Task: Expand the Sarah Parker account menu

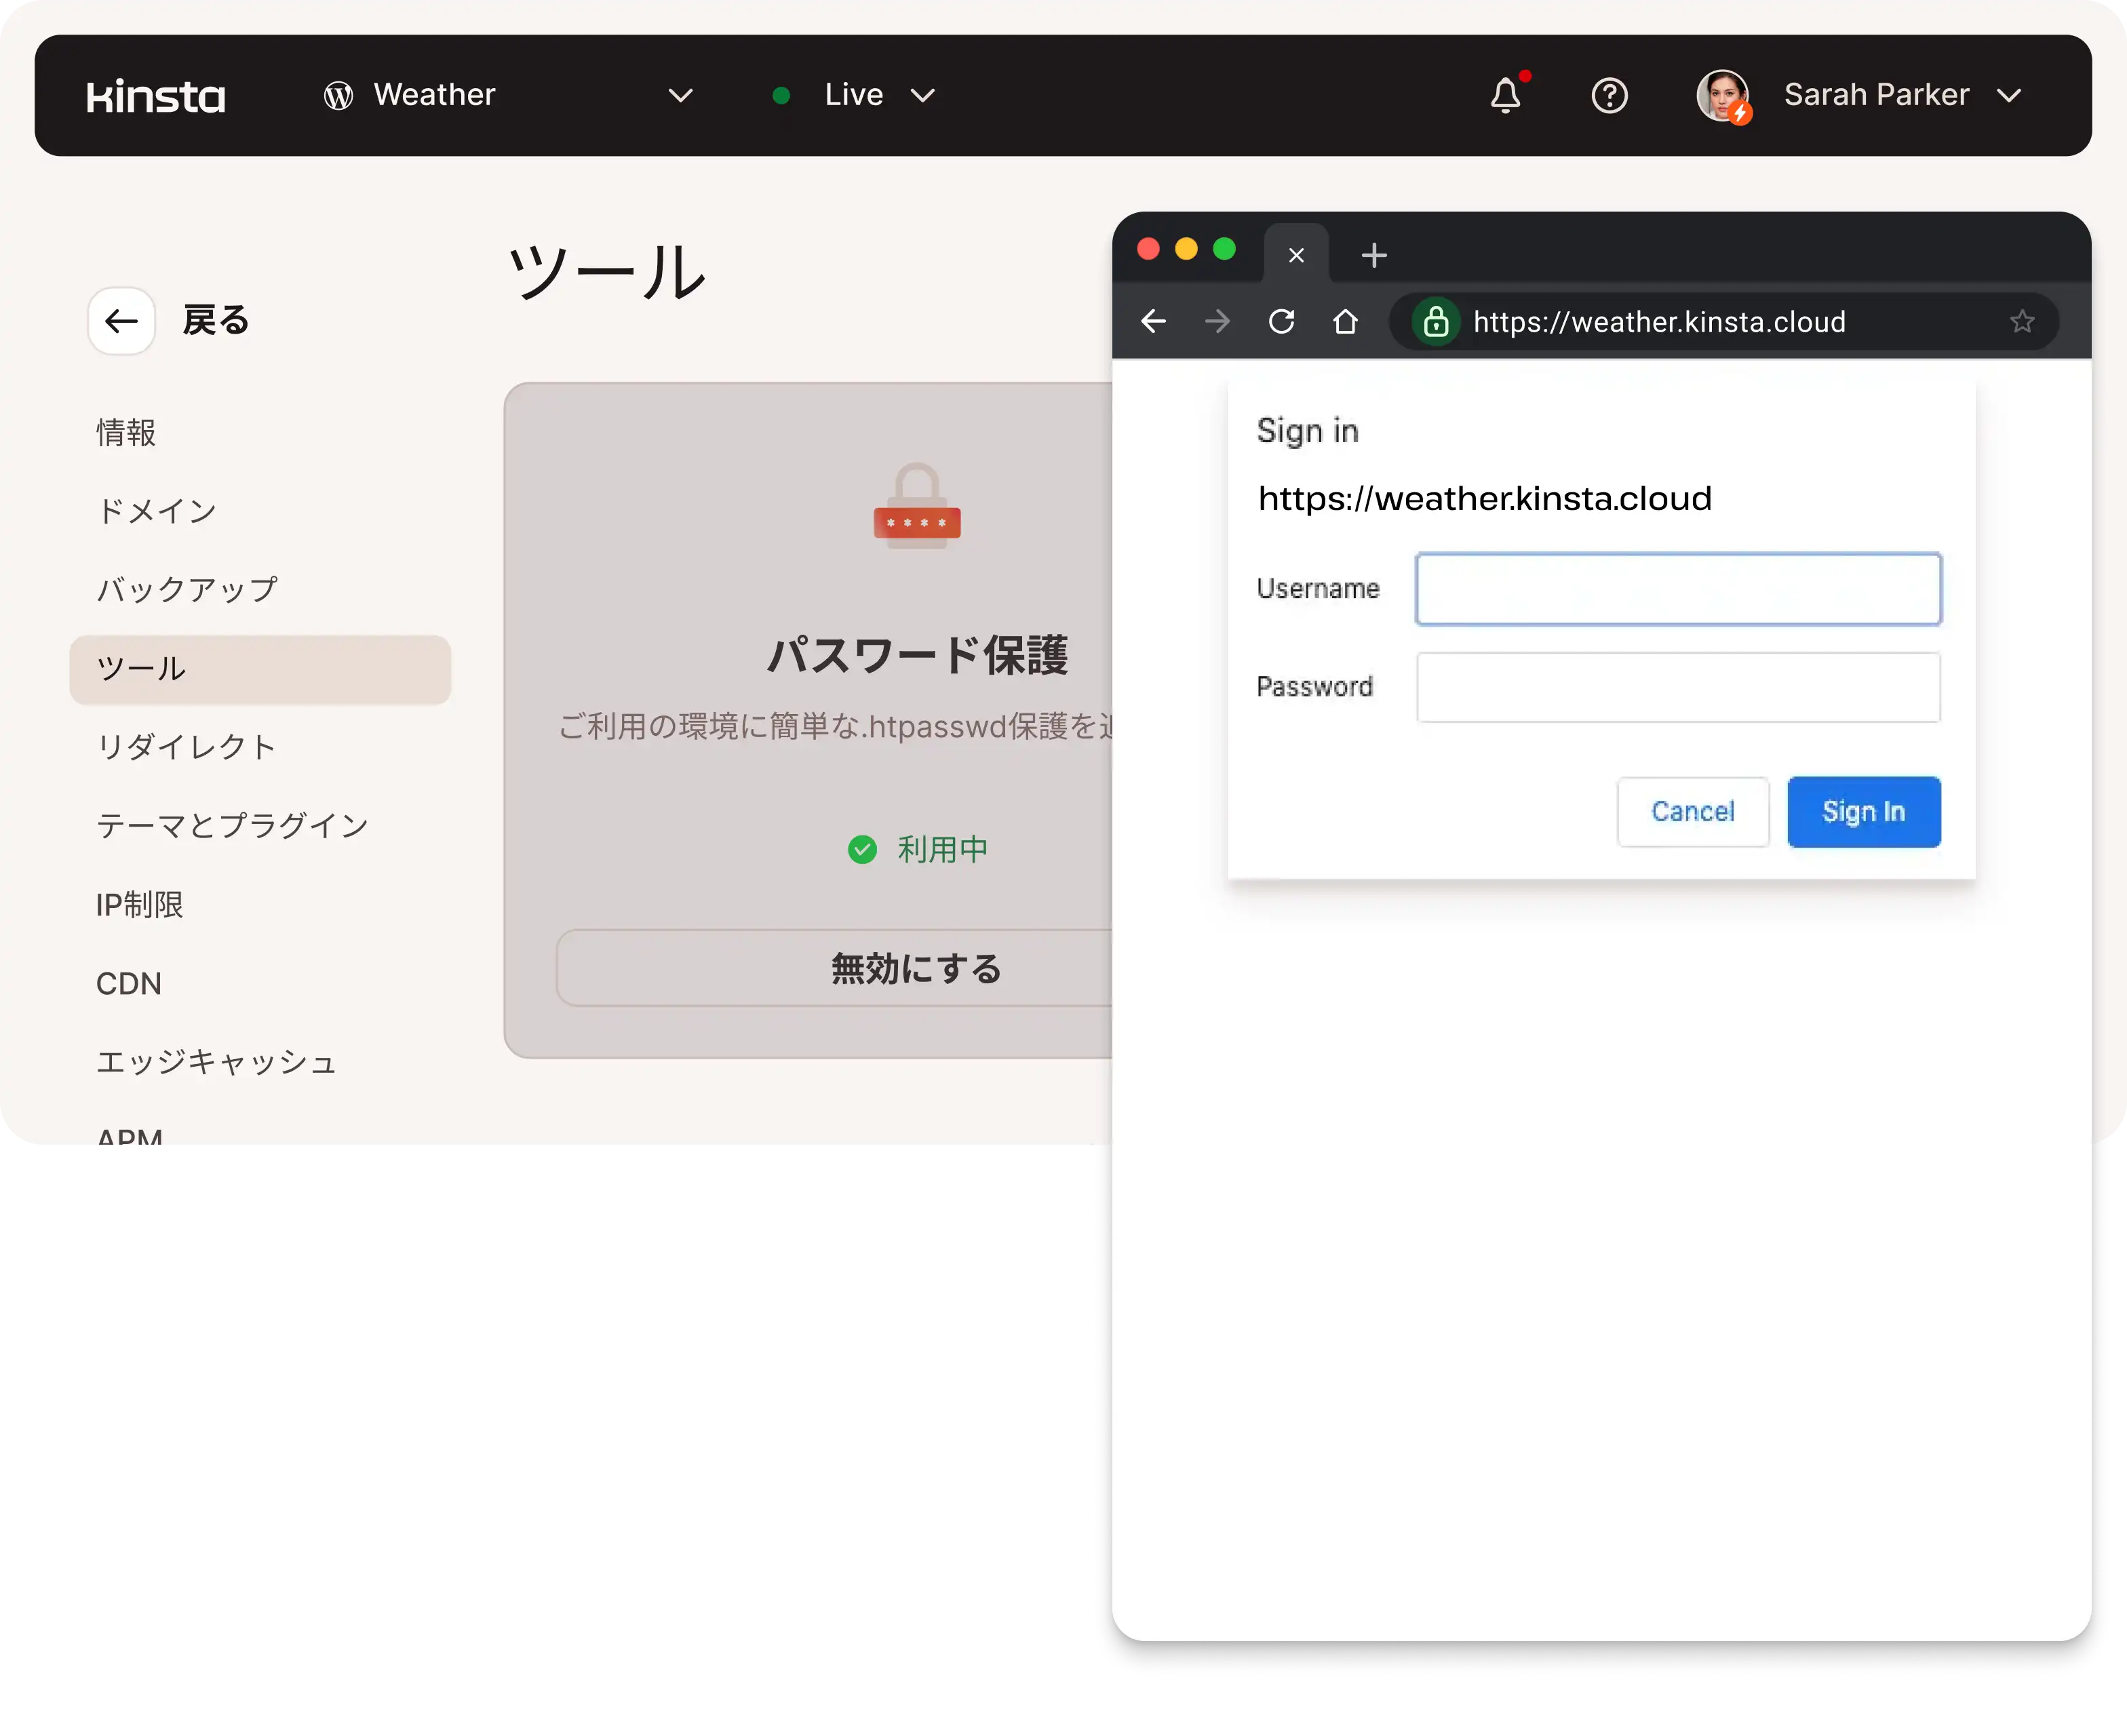Action: [2009, 96]
